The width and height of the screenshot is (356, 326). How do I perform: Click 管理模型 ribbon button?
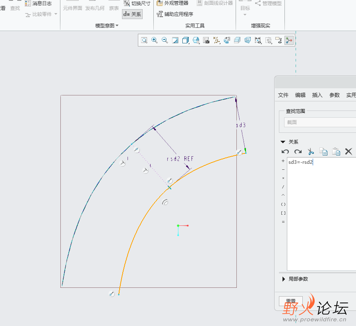[x=268, y=3]
